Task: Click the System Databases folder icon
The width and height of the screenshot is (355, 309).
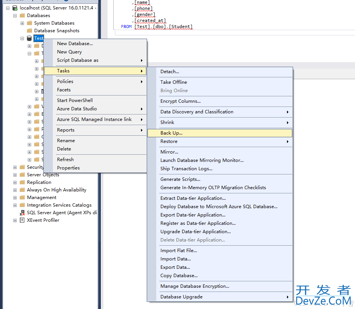Action: 29,23
